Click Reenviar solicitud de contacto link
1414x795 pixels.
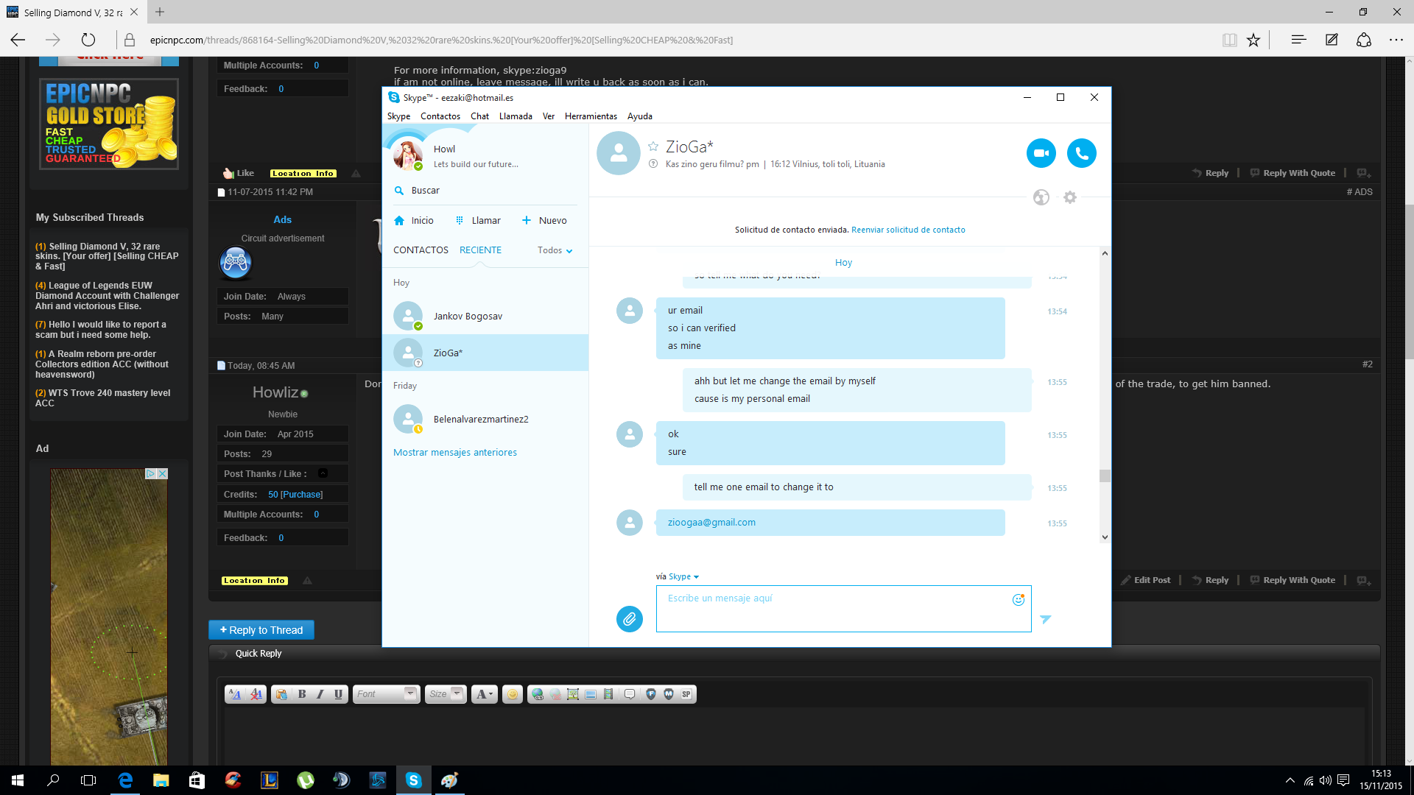(908, 230)
